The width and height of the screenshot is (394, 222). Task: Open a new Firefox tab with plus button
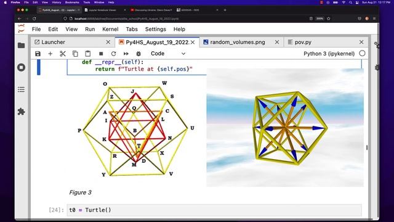coord(225,10)
